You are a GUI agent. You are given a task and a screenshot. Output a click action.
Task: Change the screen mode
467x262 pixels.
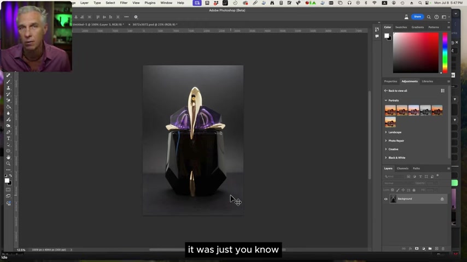pos(8,196)
